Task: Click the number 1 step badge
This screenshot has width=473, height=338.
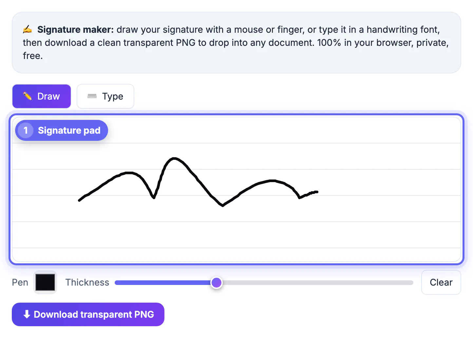Action: 26,130
